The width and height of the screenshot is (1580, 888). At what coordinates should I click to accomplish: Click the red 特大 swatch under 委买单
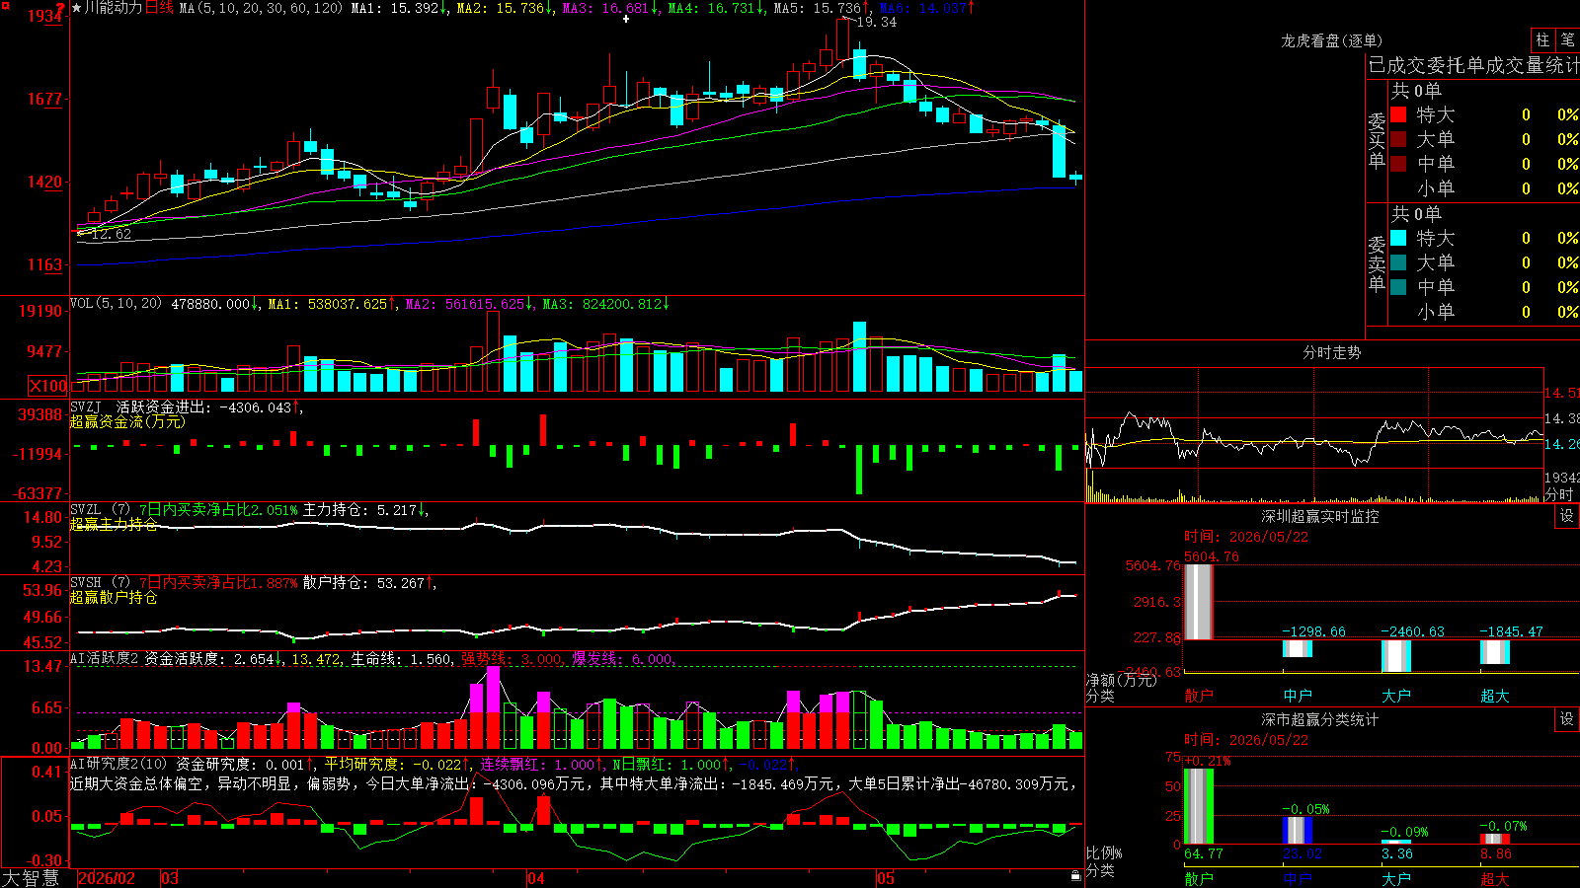(x=1398, y=114)
